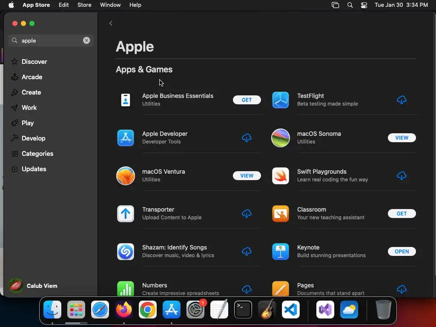Screen dimensions: 436x327
Task: Get Apple Business Essentials
Action: point(247,100)
